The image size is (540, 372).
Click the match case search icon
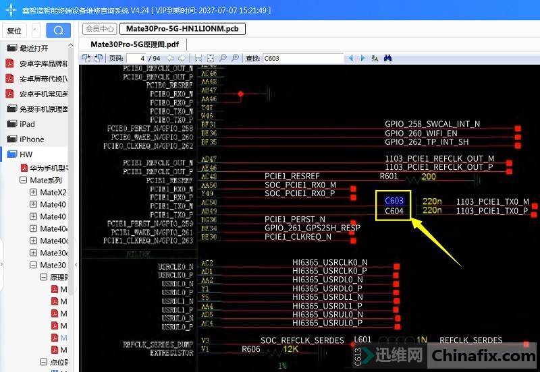coord(375,59)
